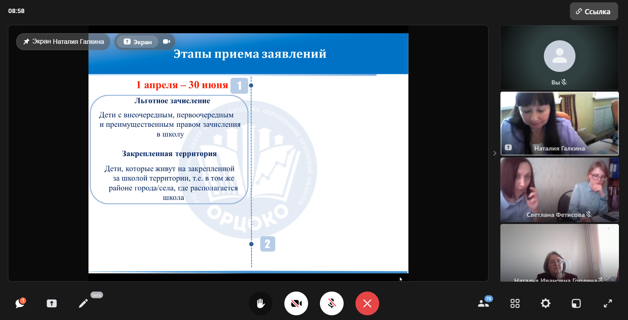The height and width of the screenshot is (320, 628).
Task: Select the 'Экран' view tab
Action: 137,42
